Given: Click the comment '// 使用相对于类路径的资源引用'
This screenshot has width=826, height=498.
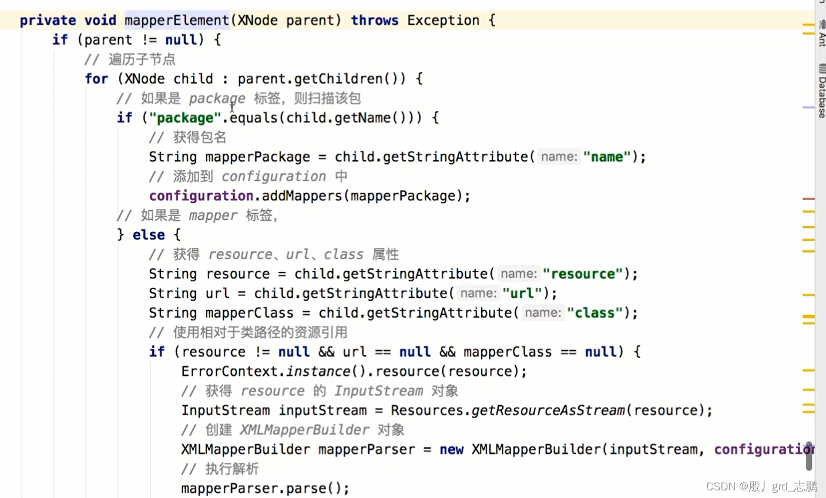Looking at the screenshot, I should (x=248, y=332).
